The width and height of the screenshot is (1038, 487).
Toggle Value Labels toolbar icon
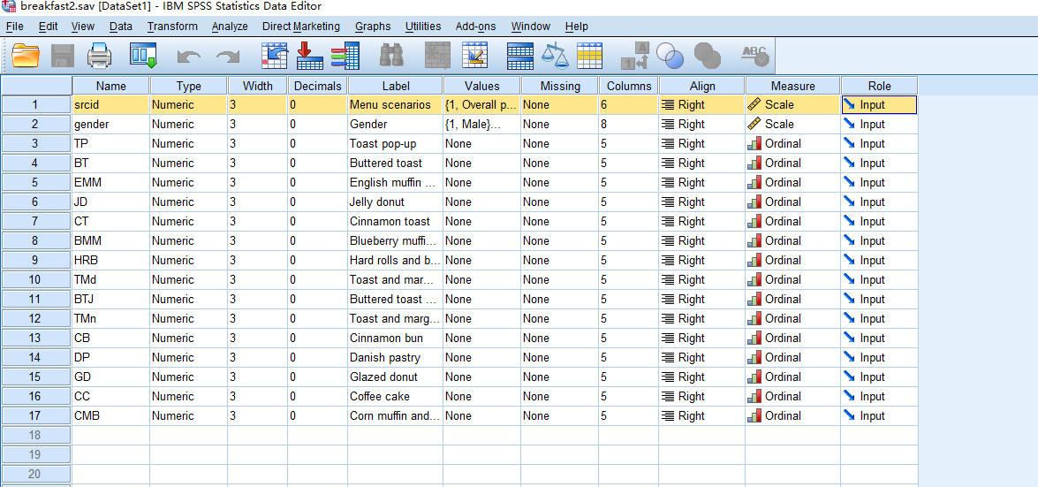tap(635, 56)
